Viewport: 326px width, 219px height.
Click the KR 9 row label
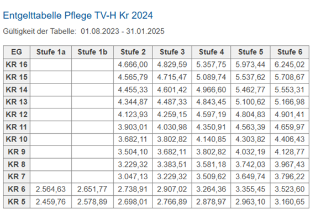(x=17, y=152)
